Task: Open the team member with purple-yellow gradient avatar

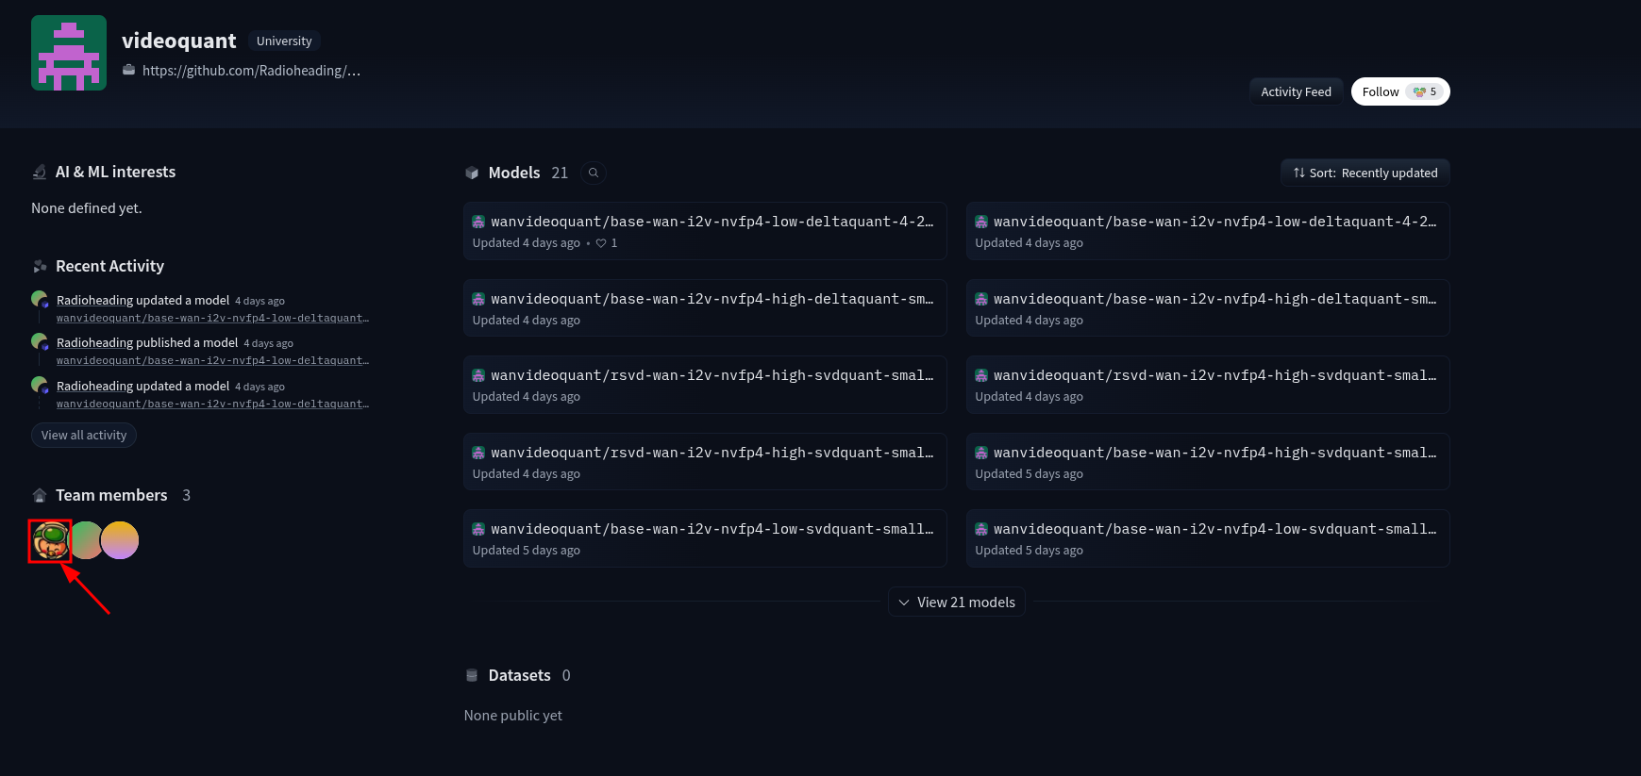Action: [x=120, y=540]
